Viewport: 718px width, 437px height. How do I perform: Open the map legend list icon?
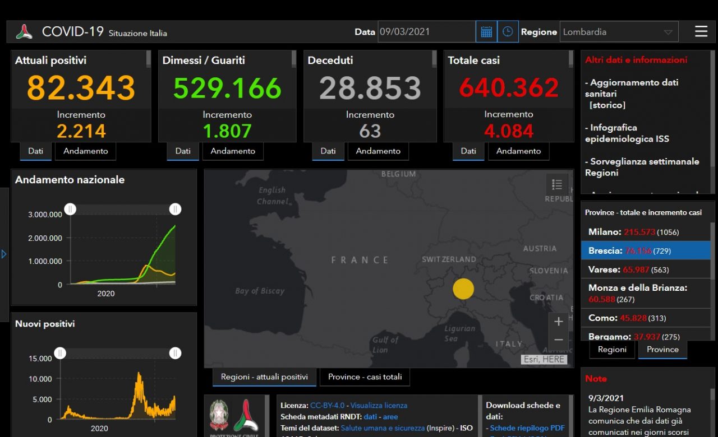556,184
